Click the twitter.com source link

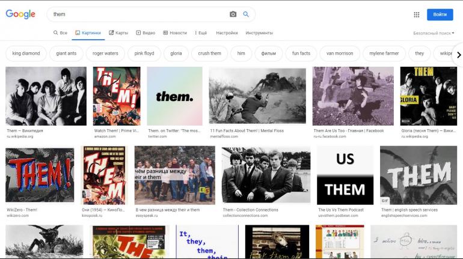(158, 136)
